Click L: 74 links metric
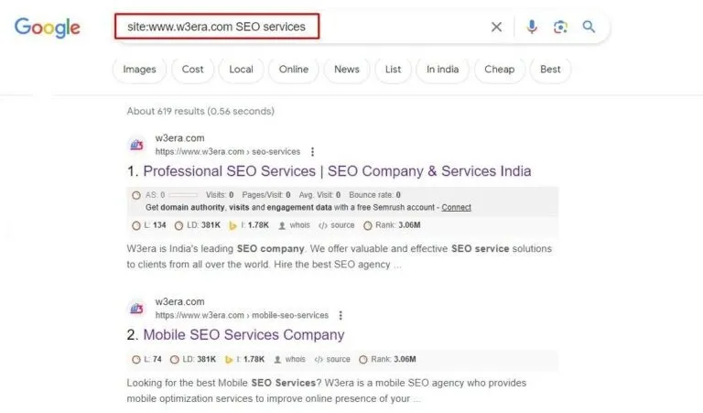This screenshot has height=413, width=703. (x=146, y=359)
